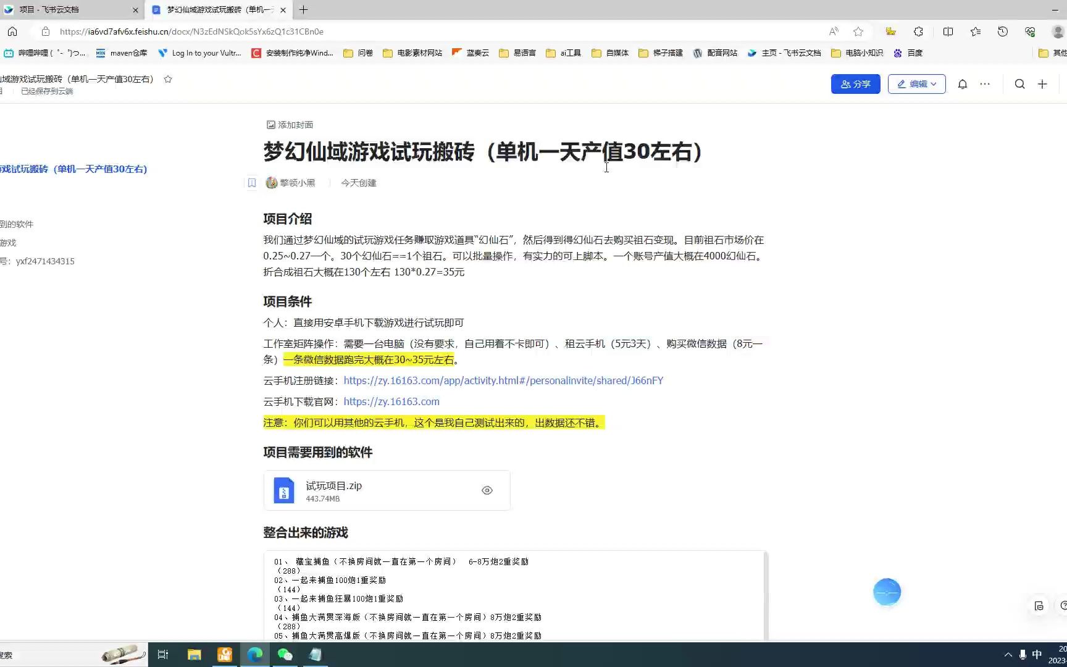This screenshot has height=667, width=1067.
Task: Open Task View on the taskbar
Action: point(163,655)
